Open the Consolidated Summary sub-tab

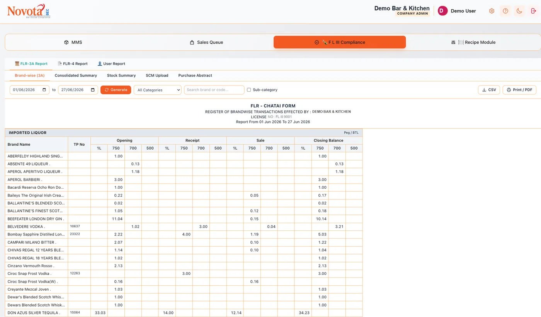76,75
